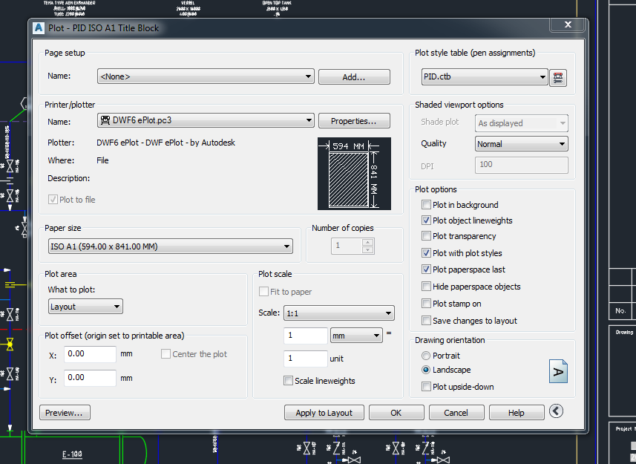Click the Add page setup button

click(x=354, y=76)
